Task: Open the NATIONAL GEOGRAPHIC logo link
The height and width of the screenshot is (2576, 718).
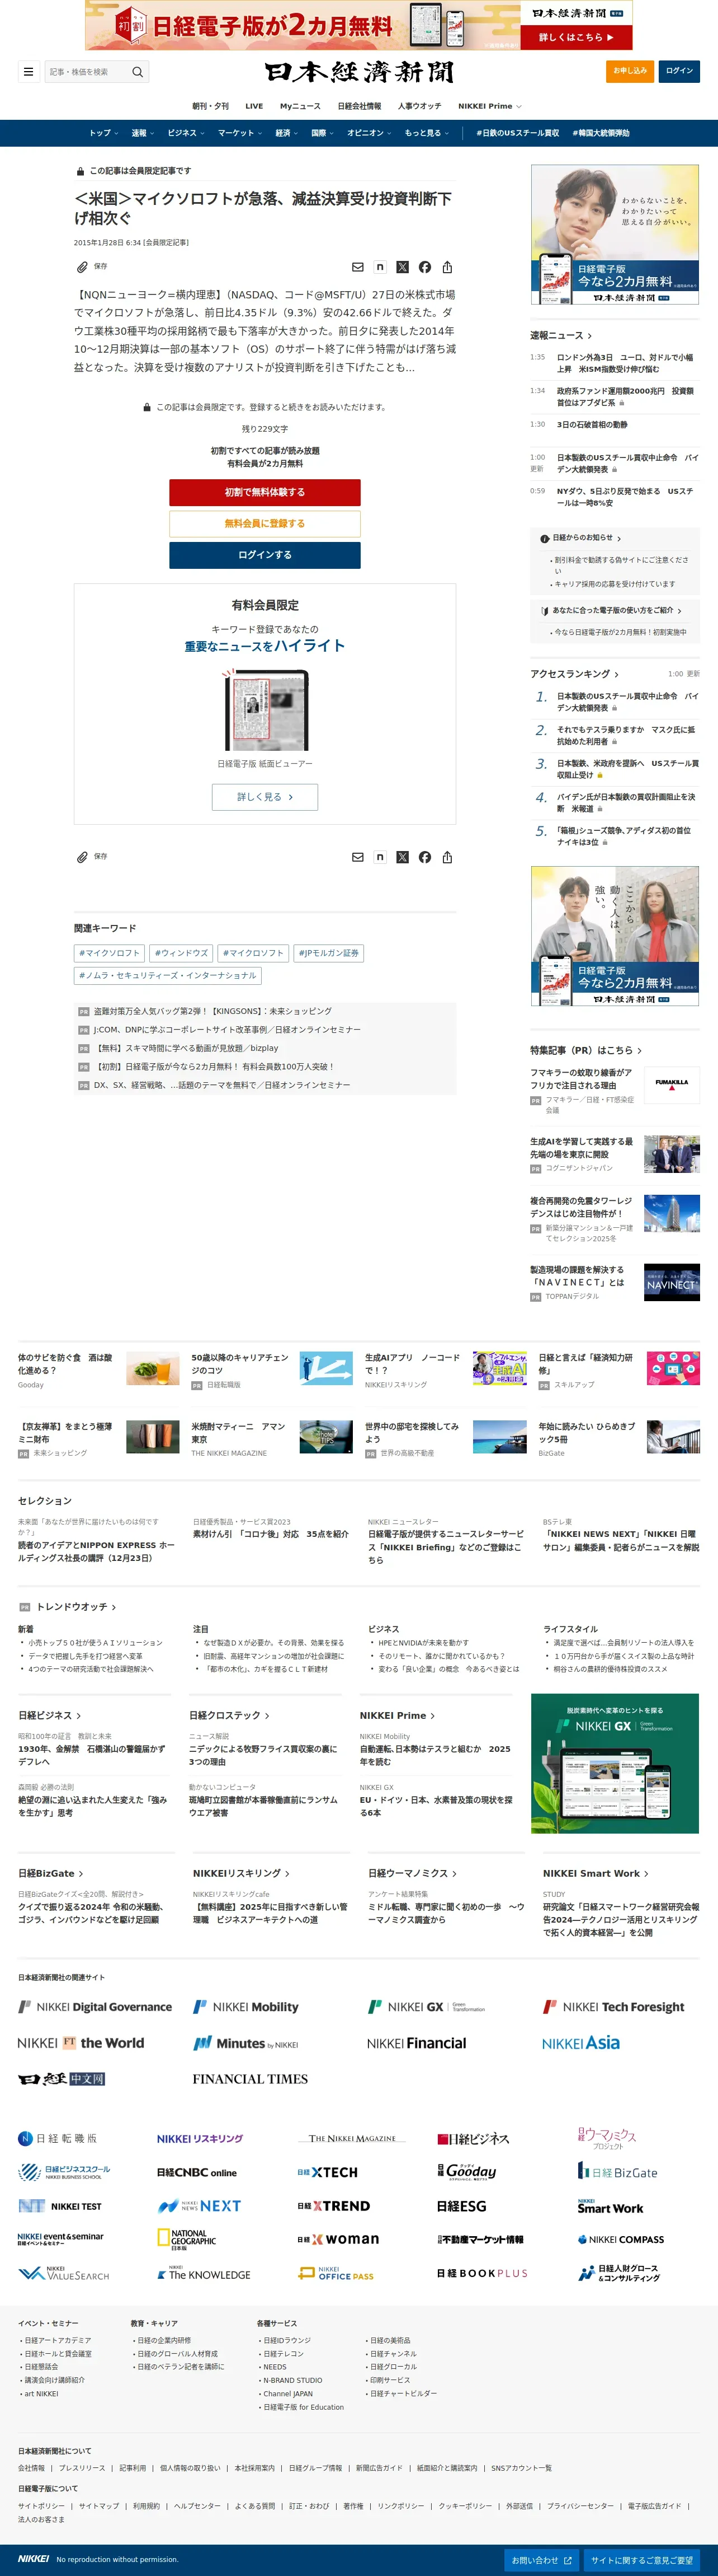Action: pos(188,2239)
